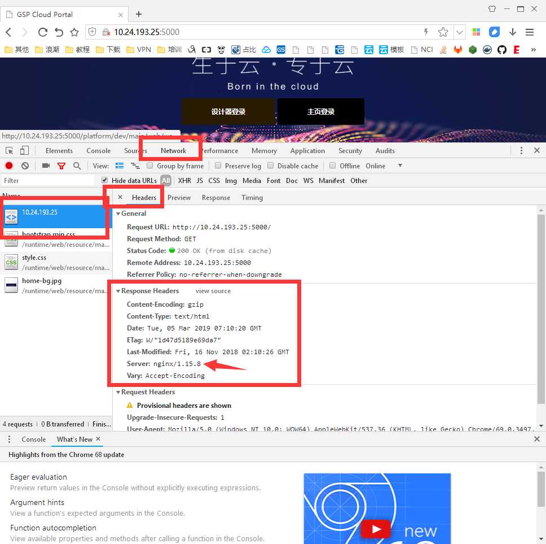
Task: Open the GitLab fox bookmark icon
Action: tap(457, 50)
